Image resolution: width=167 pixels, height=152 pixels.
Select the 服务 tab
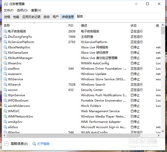tap(80, 16)
